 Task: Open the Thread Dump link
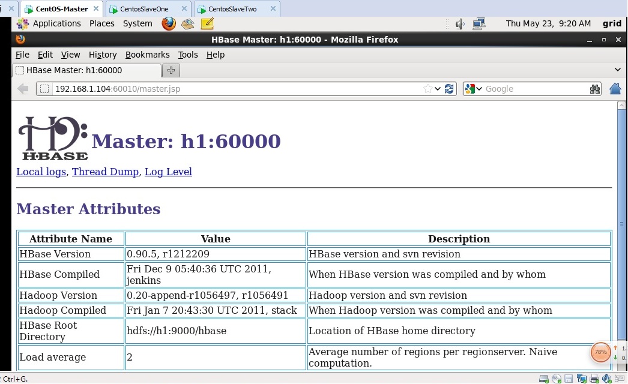pos(105,172)
